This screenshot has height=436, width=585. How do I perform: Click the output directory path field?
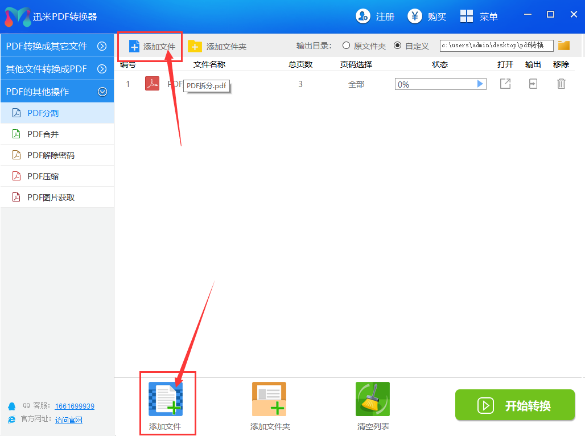[496, 46]
